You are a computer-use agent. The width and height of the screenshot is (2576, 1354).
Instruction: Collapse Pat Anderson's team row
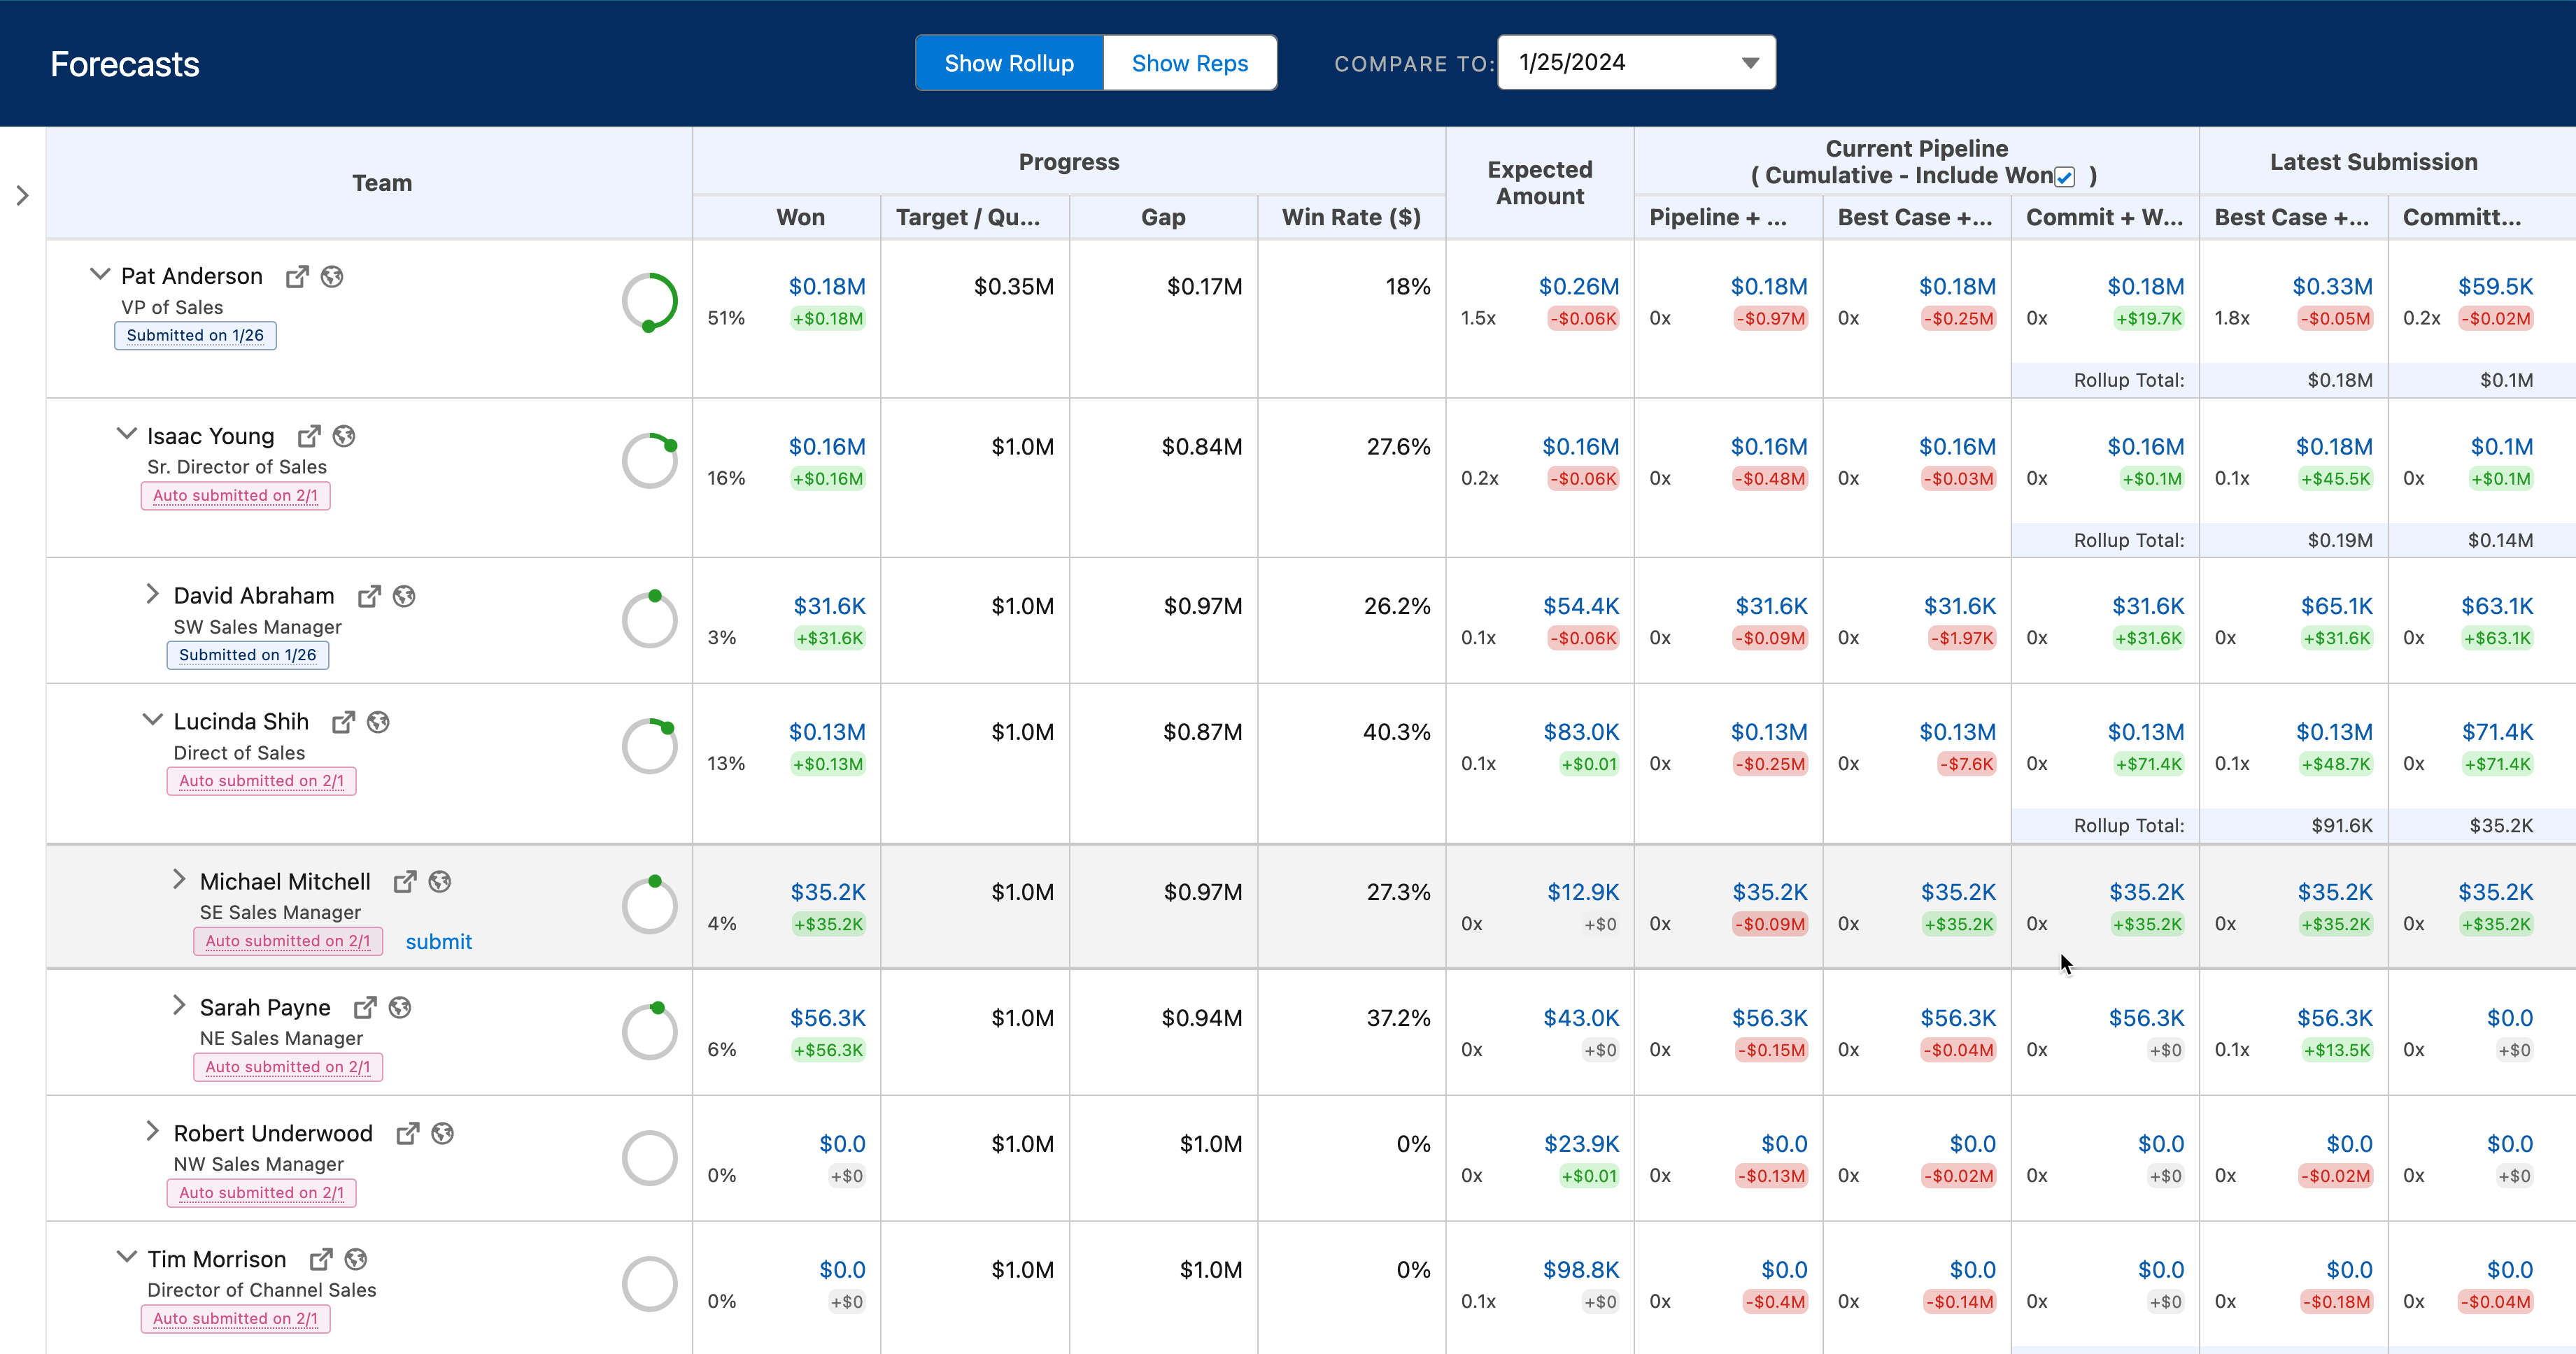tap(100, 275)
